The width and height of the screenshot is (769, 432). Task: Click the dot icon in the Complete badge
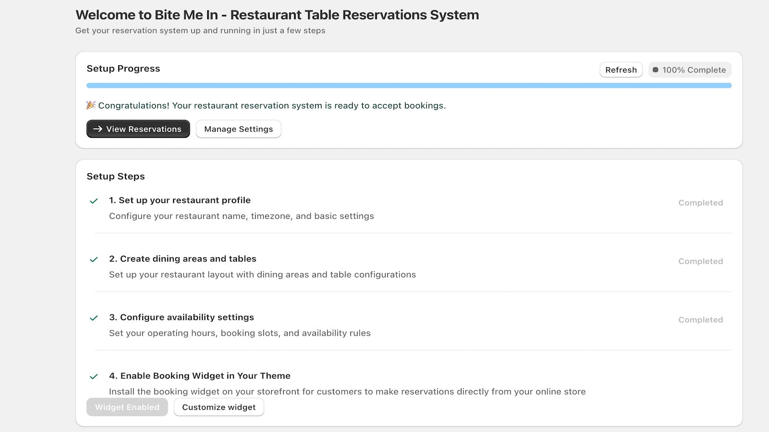coord(655,70)
